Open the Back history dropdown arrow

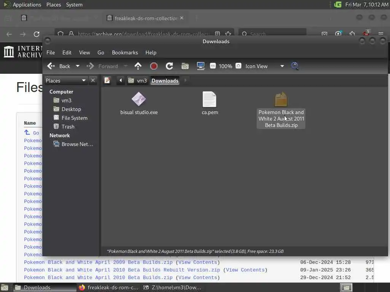pyautogui.click(x=78, y=66)
